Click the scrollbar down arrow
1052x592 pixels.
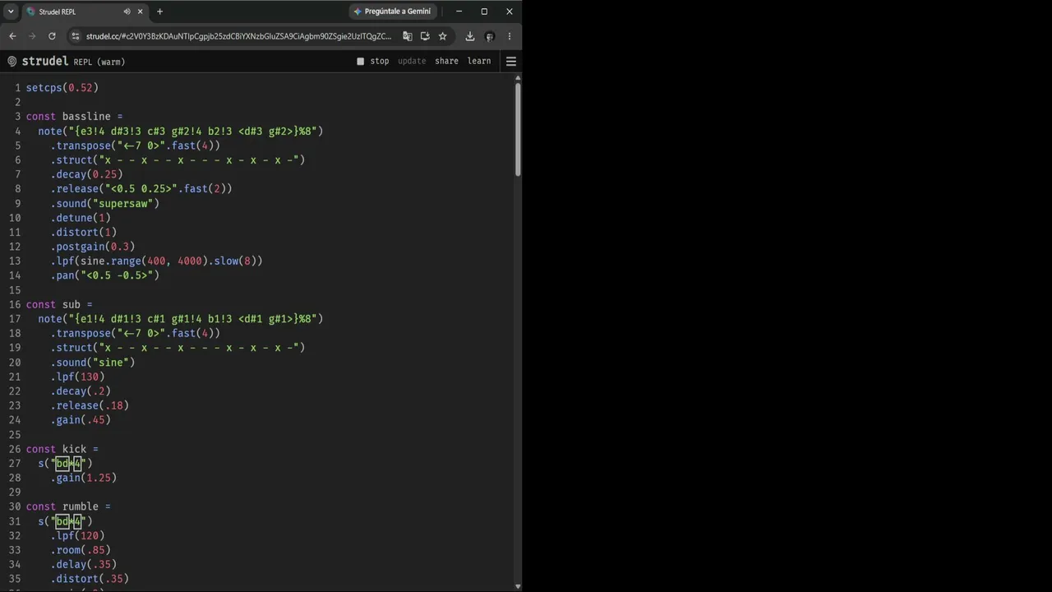(518, 586)
